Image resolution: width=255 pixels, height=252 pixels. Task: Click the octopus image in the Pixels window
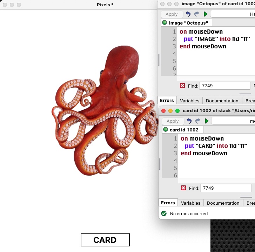(x=105, y=110)
